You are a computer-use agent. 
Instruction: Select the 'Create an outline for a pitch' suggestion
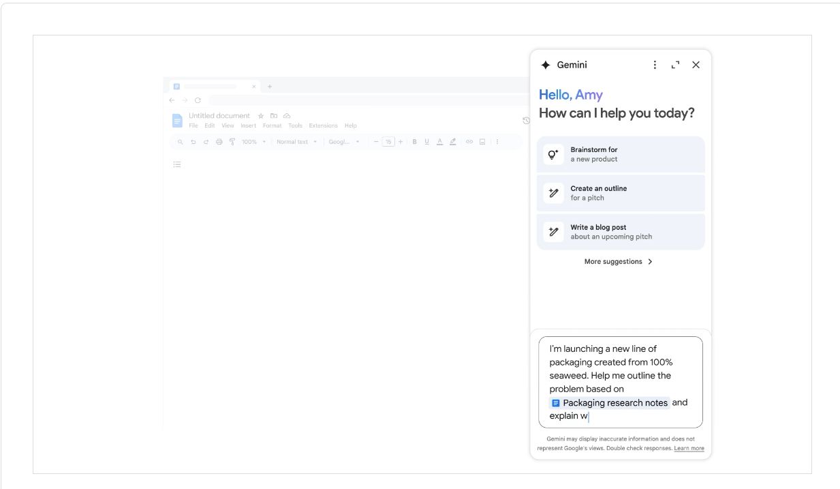621,193
